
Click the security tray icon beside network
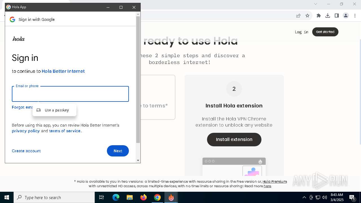pos(311,197)
